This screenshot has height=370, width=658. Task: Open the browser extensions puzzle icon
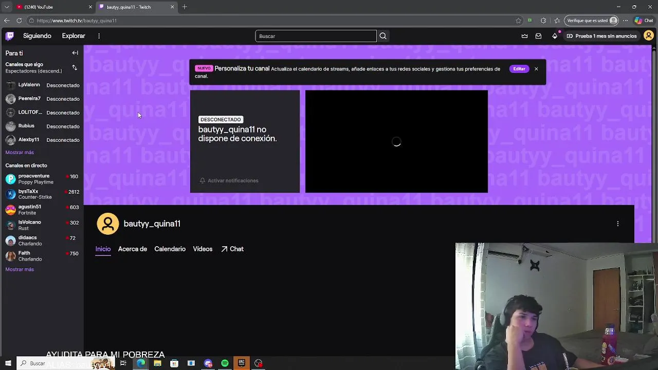pos(543,21)
